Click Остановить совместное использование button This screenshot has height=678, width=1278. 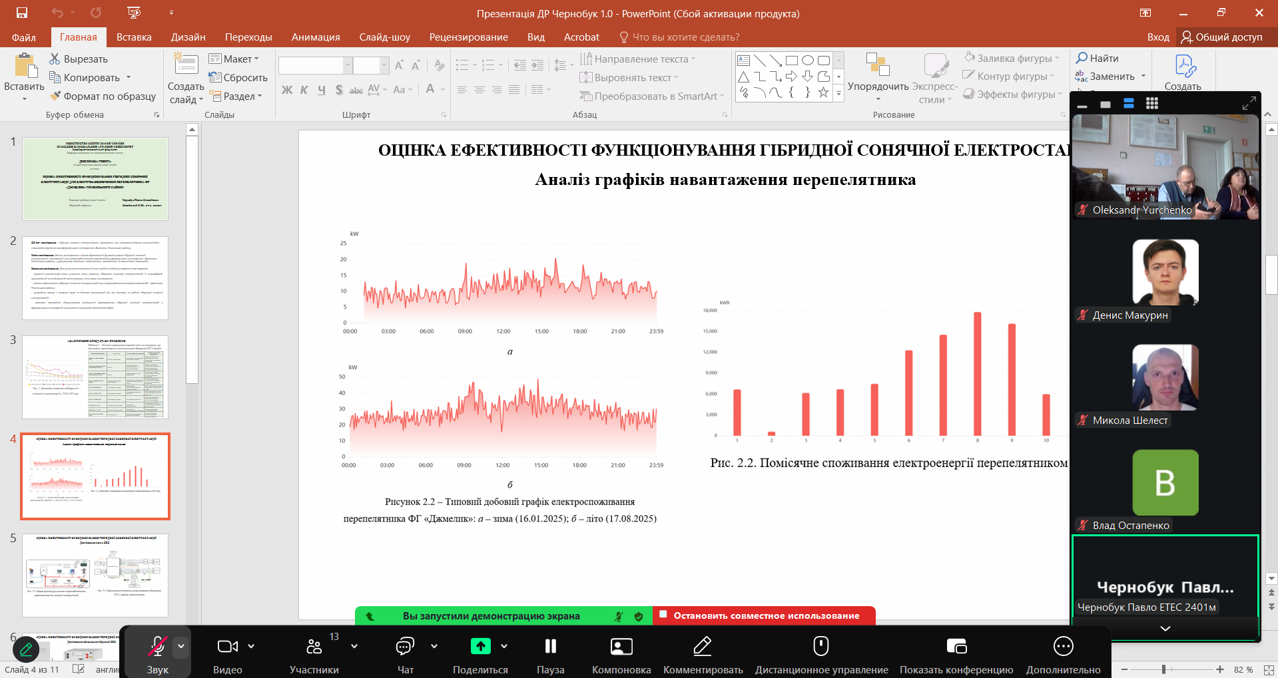click(x=765, y=616)
